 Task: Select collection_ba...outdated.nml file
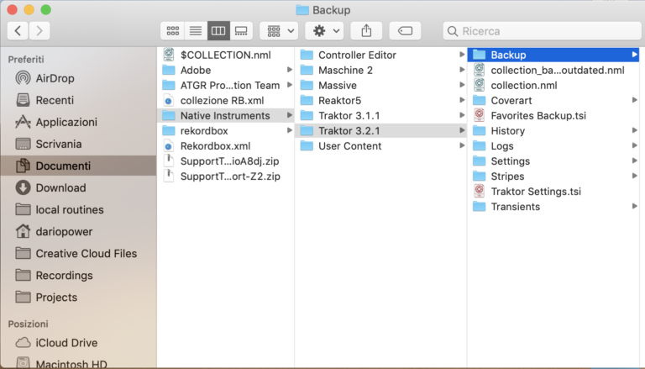553,70
